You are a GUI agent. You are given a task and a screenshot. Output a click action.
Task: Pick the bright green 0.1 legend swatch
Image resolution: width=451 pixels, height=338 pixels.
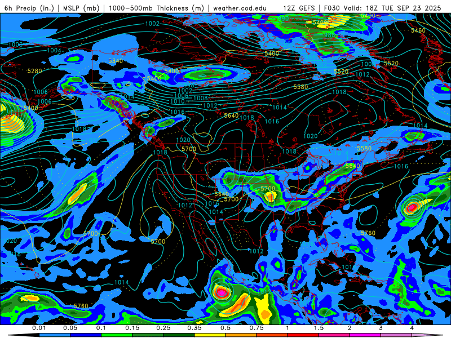click(117, 335)
